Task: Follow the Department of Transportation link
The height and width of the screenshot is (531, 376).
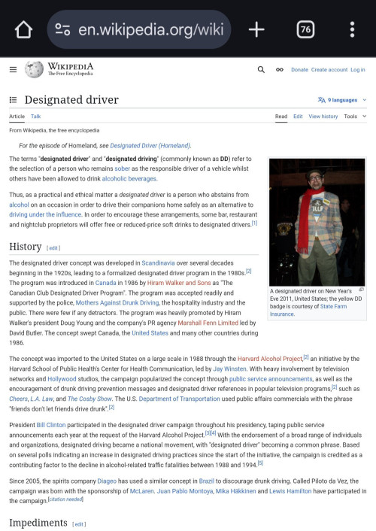Action: pyautogui.click(x=179, y=399)
